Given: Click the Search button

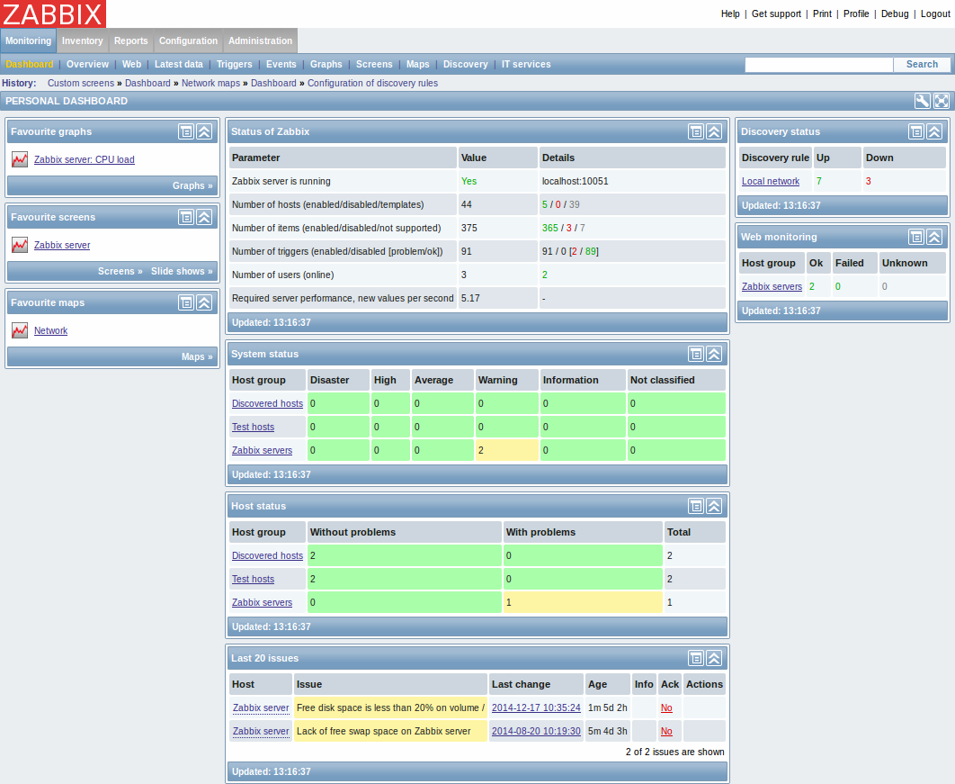Looking at the screenshot, I should [x=922, y=64].
